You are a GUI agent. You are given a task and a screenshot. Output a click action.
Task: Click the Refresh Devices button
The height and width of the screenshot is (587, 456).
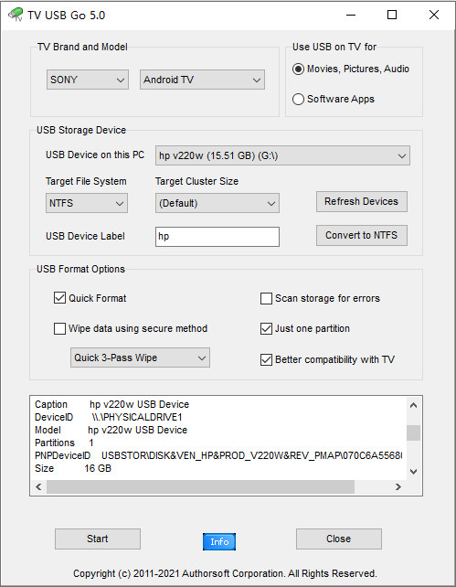(362, 201)
